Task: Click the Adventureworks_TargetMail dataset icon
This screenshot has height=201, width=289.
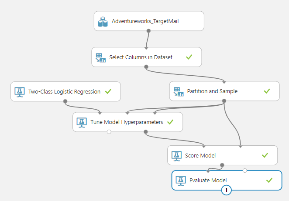Action: (x=103, y=21)
